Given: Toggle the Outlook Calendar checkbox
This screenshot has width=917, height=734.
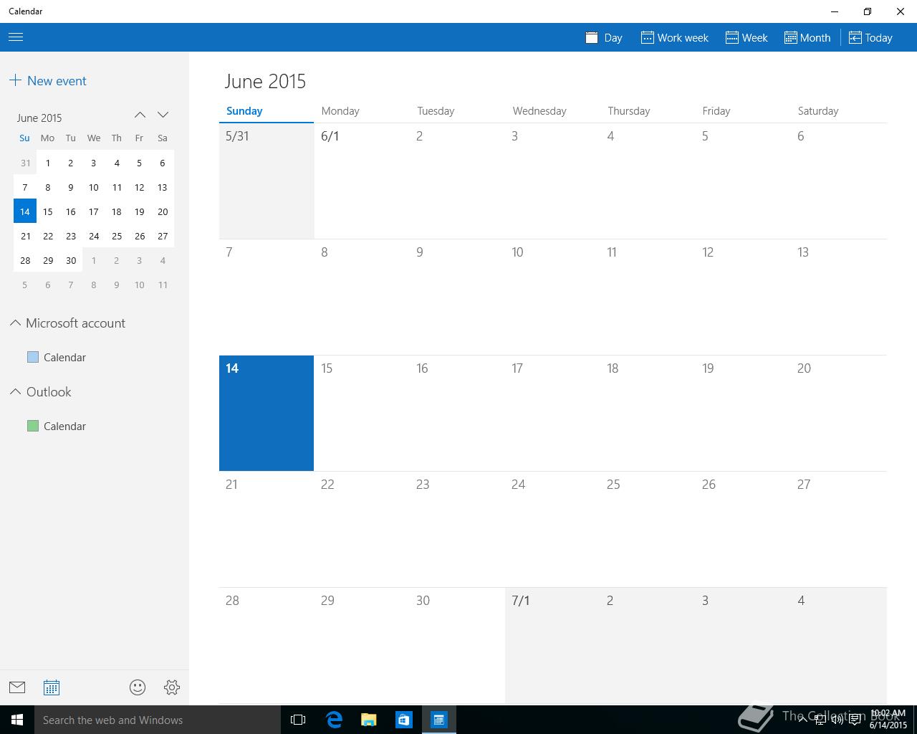Looking at the screenshot, I should click(33, 426).
